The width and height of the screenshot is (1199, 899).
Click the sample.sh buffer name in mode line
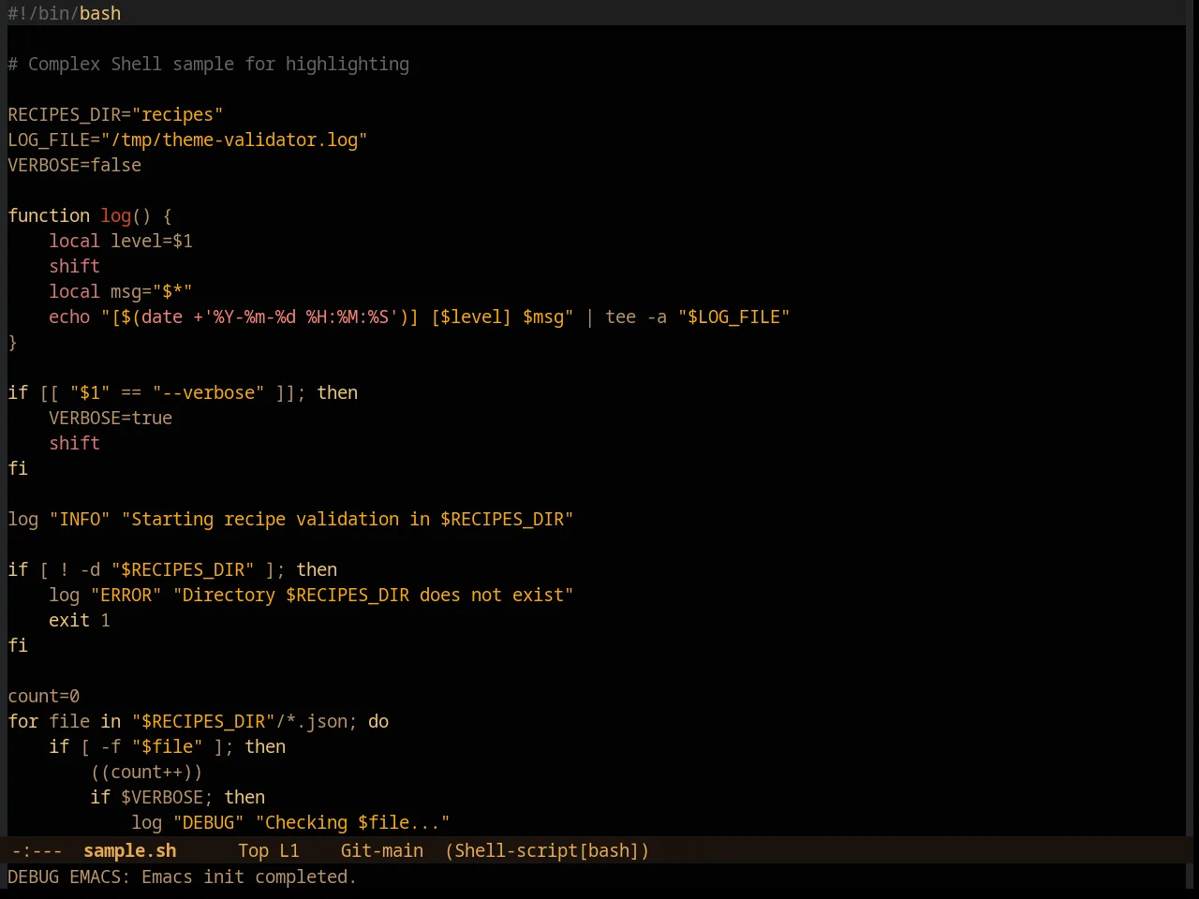click(129, 850)
